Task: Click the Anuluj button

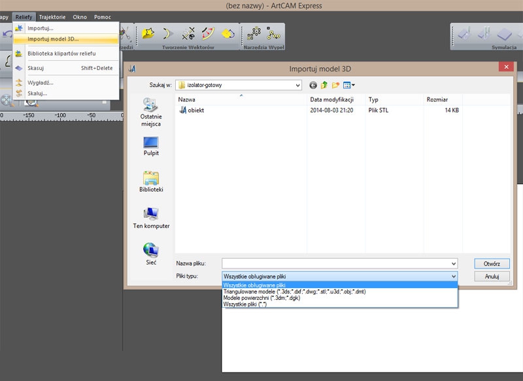Action: [492, 276]
